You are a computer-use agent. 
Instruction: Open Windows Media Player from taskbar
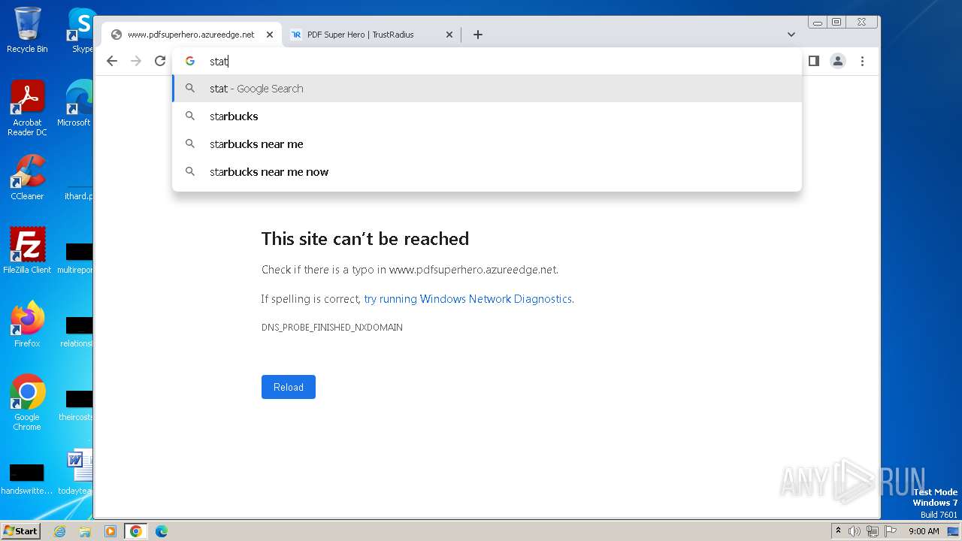[110, 531]
